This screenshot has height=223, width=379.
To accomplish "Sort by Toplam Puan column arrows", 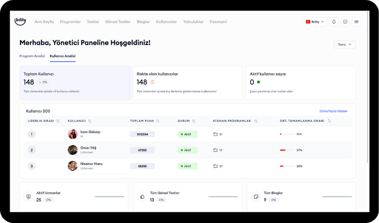I will (x=158, y=121).
